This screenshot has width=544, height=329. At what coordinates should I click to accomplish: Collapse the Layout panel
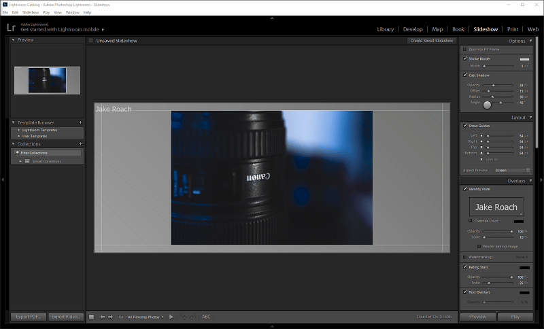pyautogui.click(x=530, y=118)
